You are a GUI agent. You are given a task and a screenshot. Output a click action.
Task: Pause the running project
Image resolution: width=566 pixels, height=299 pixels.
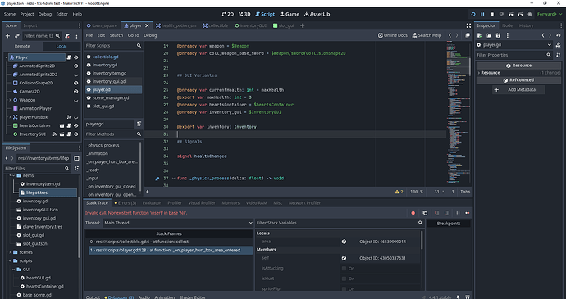(482, 14)
